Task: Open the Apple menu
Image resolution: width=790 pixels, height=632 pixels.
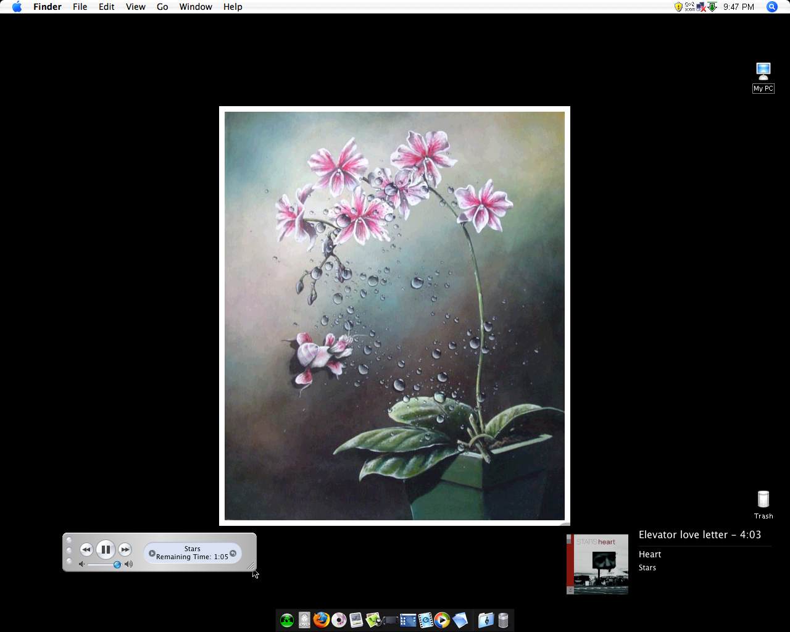Action: pyautogui.click(x=17, y=7)
